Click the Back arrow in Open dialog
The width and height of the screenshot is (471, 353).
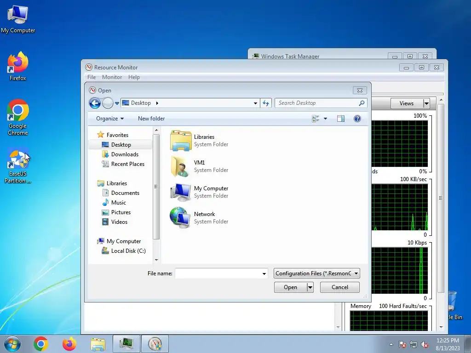coord(95,103)
